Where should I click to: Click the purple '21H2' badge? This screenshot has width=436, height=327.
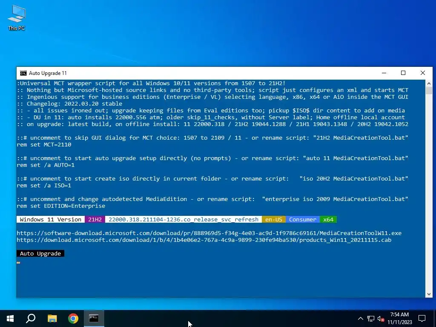click(x=95, y=219)
